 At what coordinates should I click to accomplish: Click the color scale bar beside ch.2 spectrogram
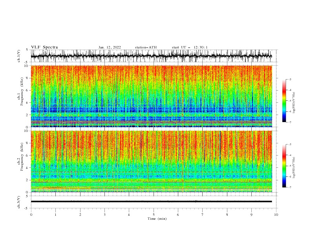click(284, 166)
